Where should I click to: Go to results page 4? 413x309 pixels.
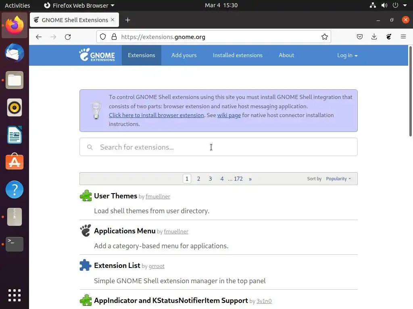click(x=222, y=179)
